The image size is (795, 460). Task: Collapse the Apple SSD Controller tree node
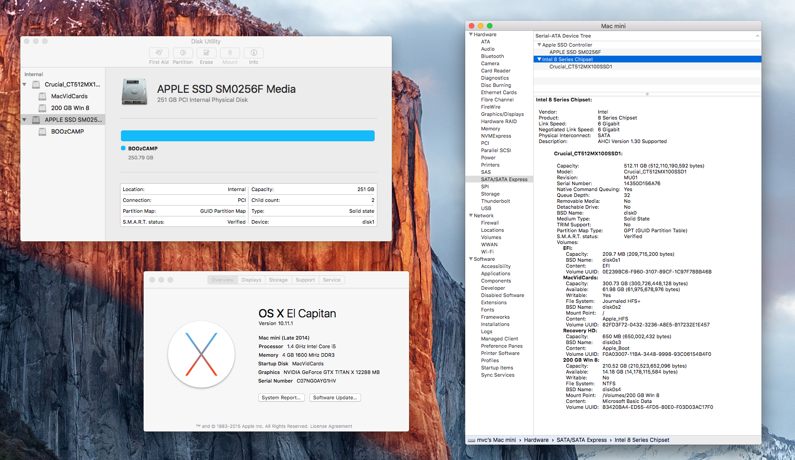coord(539,45)
